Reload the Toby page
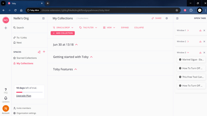The image size is (207, 116). point(15,10)
